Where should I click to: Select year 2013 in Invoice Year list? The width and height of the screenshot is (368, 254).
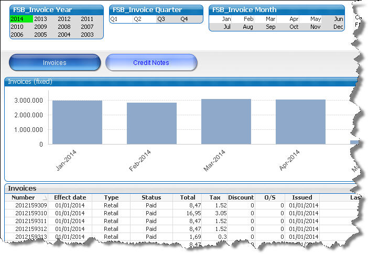coord(40,19)
